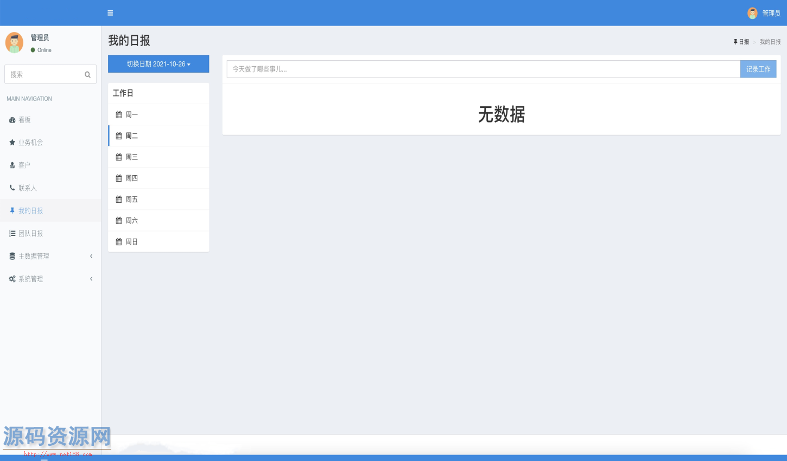Image resolution: width=787 pixels, height=461 pixels.
Task: Click the phone icon for 联系人
Action: point(12,188)
